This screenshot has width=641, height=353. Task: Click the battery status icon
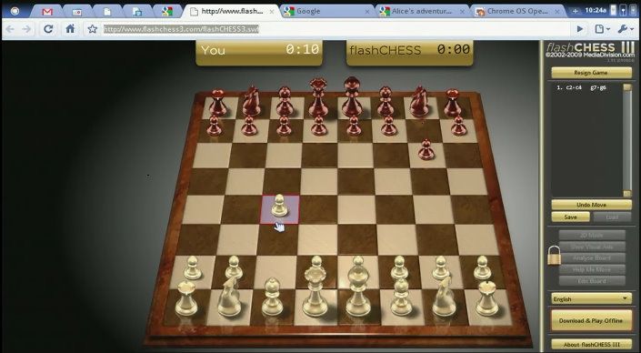coord(613,10)
